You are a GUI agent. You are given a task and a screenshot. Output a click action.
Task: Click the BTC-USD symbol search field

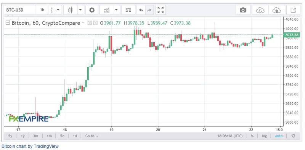tap(20, 10)
